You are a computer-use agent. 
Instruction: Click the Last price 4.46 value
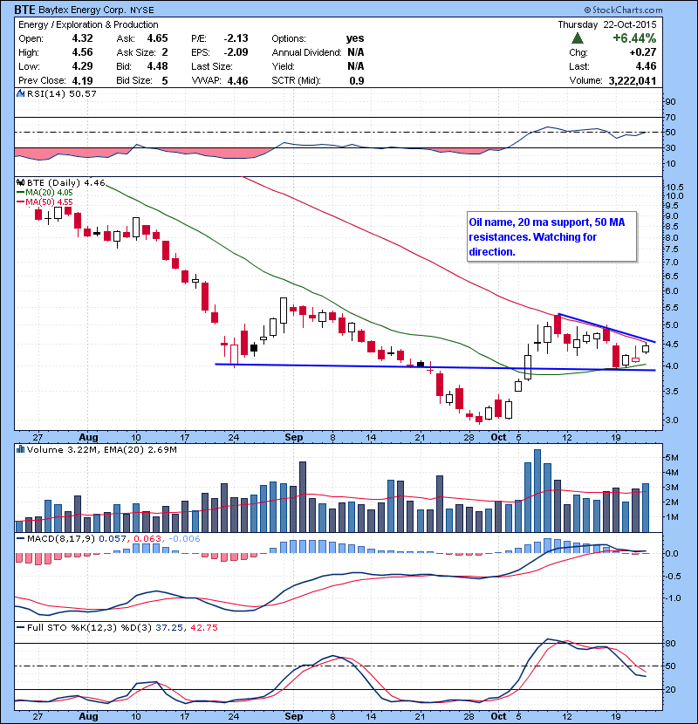coord(646,66)
